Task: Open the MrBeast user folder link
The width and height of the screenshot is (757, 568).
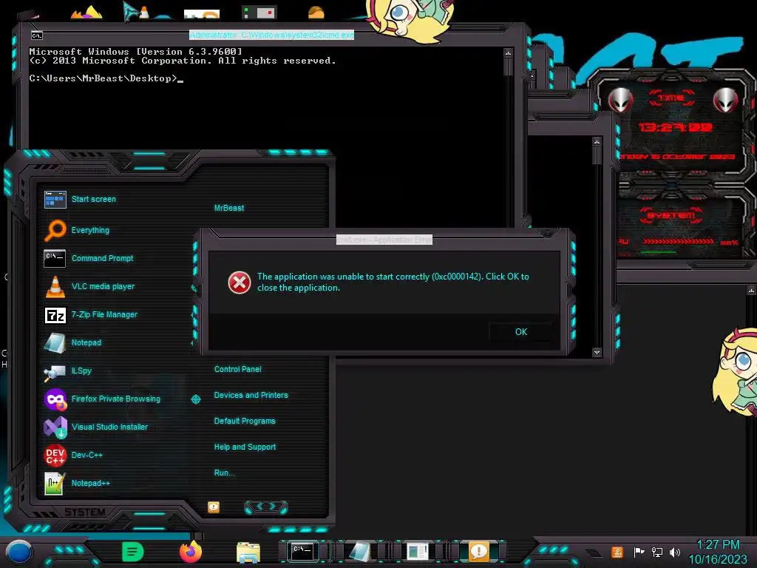Action: [x=229, y=208]
